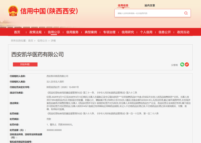
Task: Click the 违法事实 label
Action: tap(15, 103)
